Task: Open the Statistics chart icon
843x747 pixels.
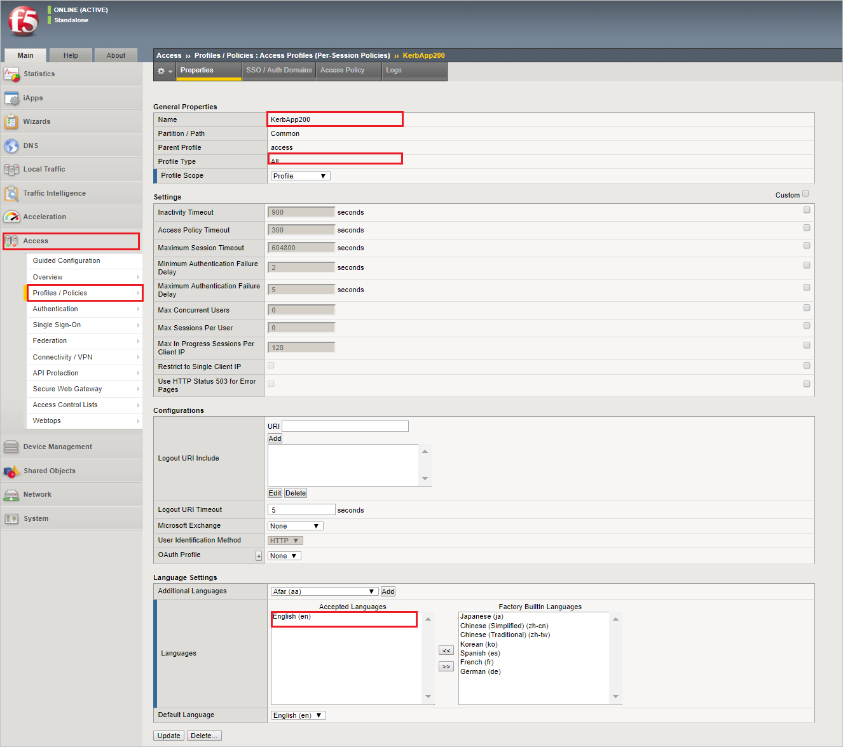Action: [11, 74]
